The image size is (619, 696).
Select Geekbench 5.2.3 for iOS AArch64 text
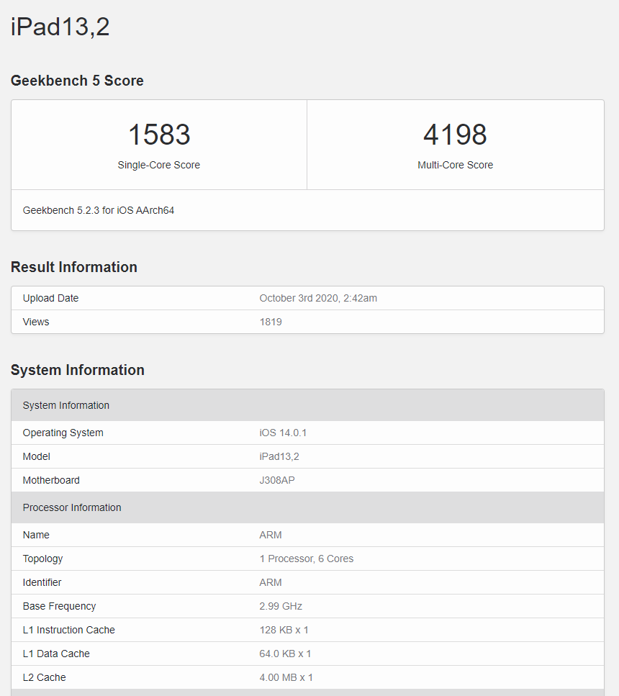99,210
